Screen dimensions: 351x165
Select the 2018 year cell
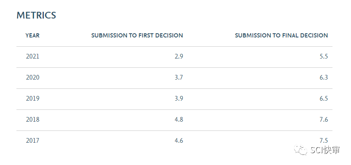pyautogui.click(x=32, y=120)
